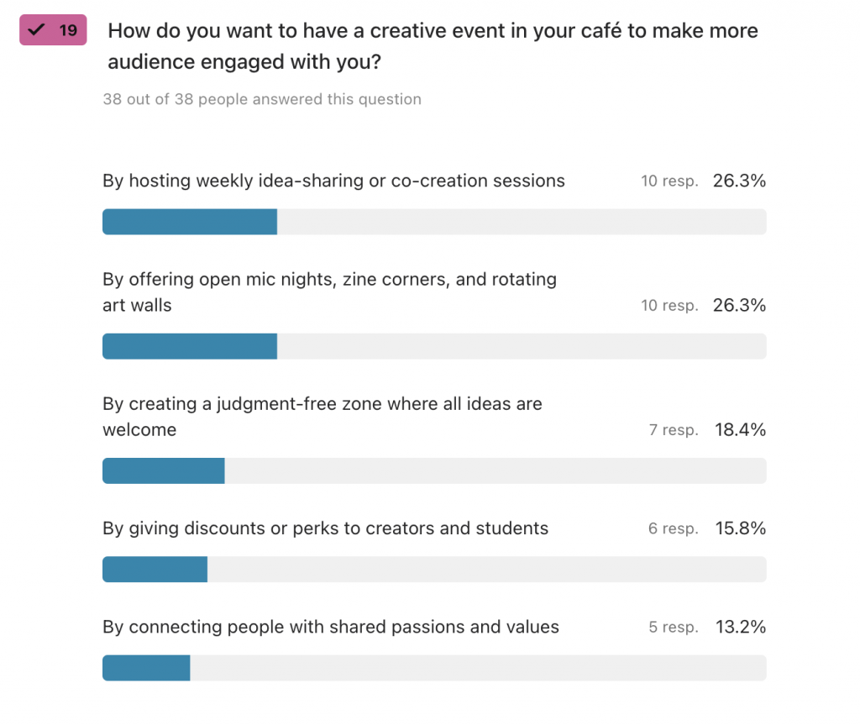Click the checkmark icon in the badge
Image resolution: width=860 pixels, height=725 pixels.
[36, 29]
